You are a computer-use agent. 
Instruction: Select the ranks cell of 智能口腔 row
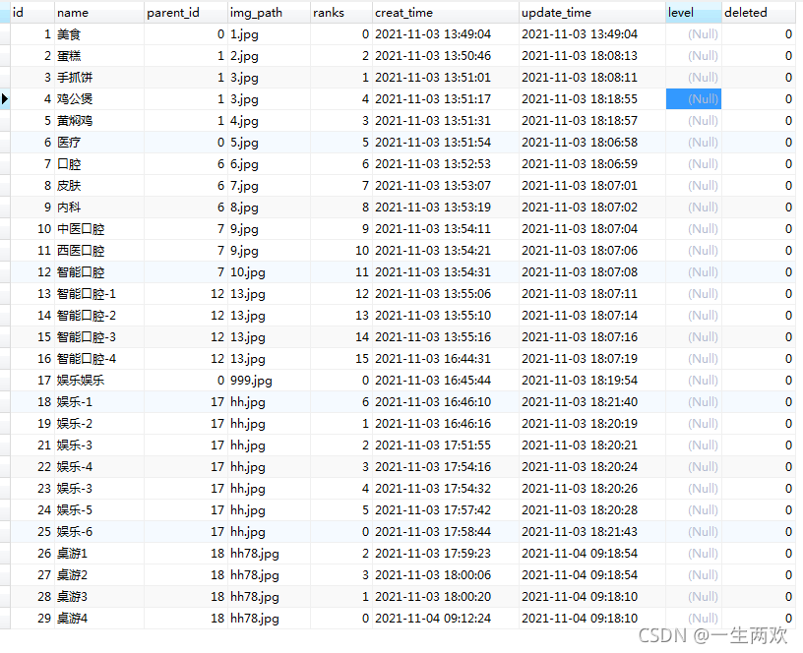point(341,272)
